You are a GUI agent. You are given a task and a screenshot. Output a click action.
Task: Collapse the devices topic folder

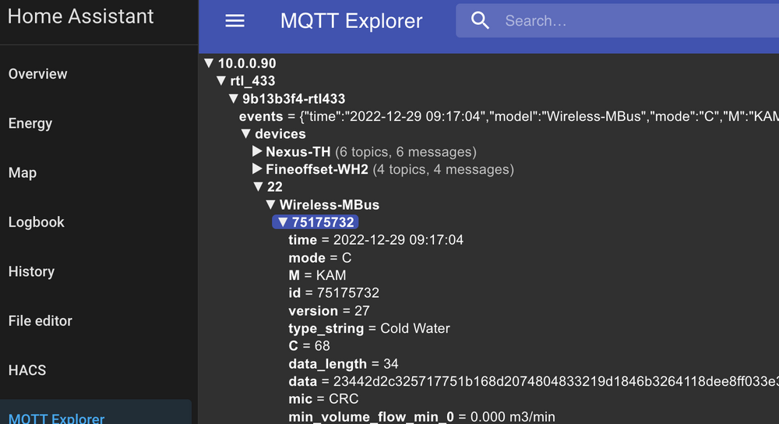(x=246, y=134)
